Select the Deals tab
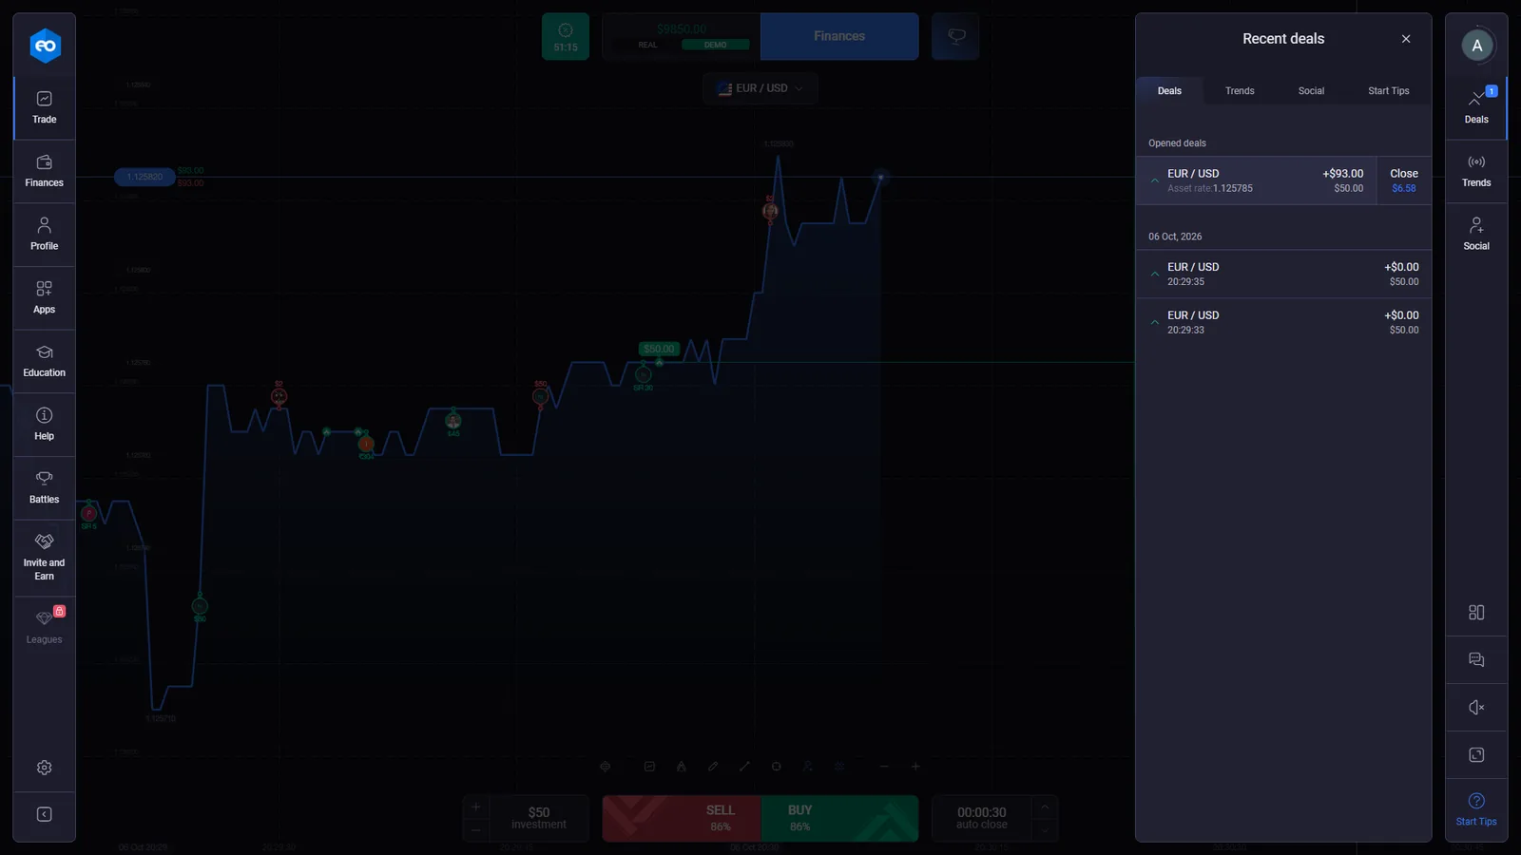 [x=1169, y=91]
